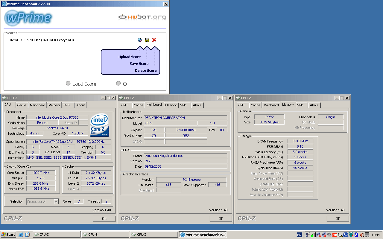This screenshot has width=383, height=239.
Task: Switch to Mainboard tab in Memory window
Action: pyautogui.click(x=271, y=105)
